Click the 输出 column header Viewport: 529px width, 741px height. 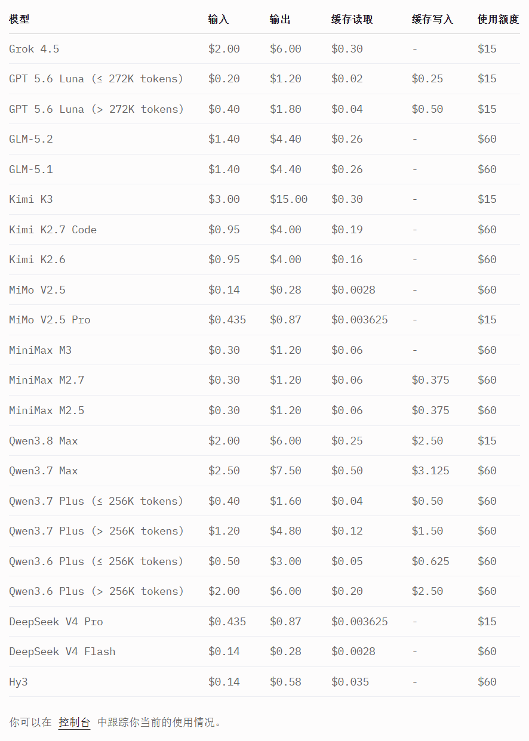(280, 19)
